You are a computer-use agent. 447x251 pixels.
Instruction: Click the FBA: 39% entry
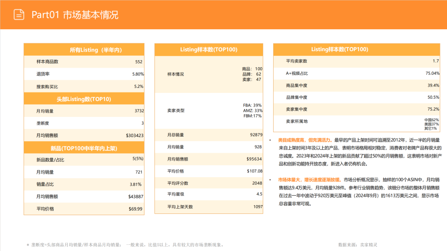[252, 105]
